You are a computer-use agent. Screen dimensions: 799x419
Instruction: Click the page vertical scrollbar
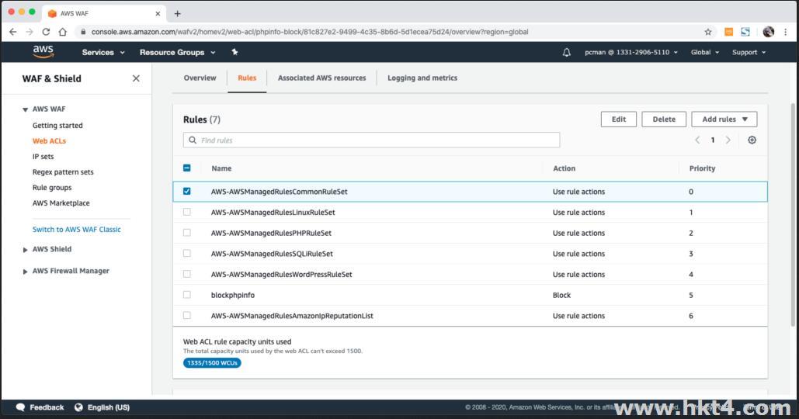(x=792, y=214)
